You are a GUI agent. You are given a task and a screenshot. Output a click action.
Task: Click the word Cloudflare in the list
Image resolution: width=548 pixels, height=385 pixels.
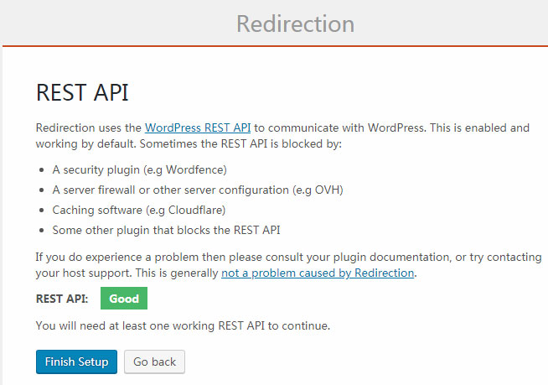click(x=196, y=210)
